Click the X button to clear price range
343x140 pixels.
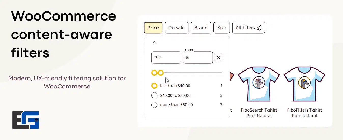pos(218,57)
